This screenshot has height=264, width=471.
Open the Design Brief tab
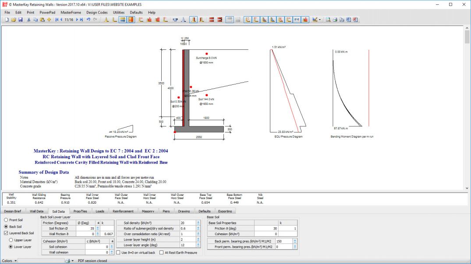click(13, 211)
